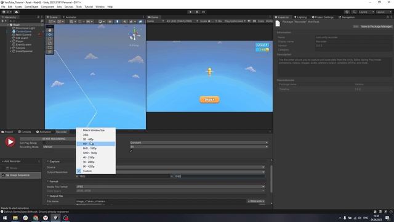Image resolution: width=394 pixels, height=222 pixels.
Task: Choose FHD - 1080p resolution
Action: [x=96, y=149]
